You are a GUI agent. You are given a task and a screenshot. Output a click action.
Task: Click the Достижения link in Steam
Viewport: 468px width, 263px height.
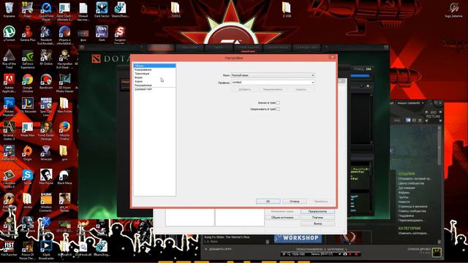tap(407, 188)
